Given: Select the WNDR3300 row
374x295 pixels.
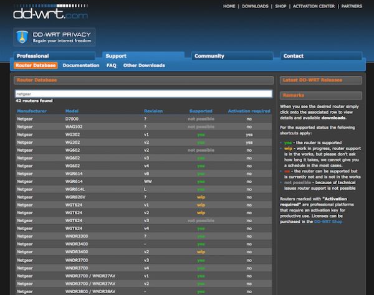Looking at the screenshot, I should [x=143, y=236].
